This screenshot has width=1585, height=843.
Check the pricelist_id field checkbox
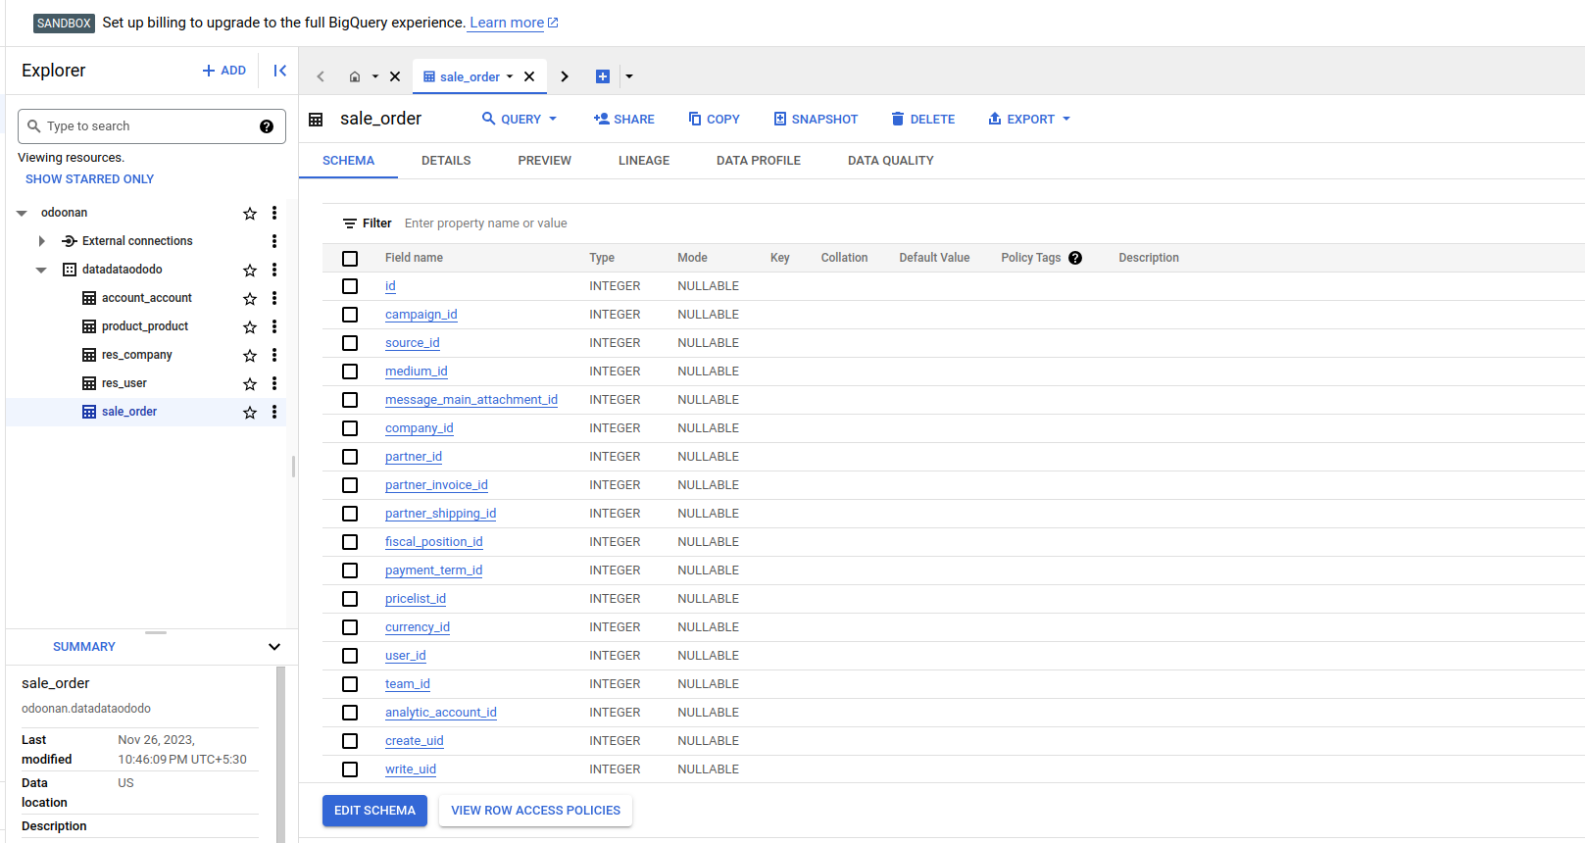(x=350, y=599)
